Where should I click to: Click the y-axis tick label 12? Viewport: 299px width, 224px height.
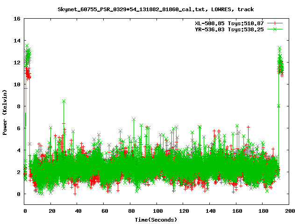coord(17,63)
